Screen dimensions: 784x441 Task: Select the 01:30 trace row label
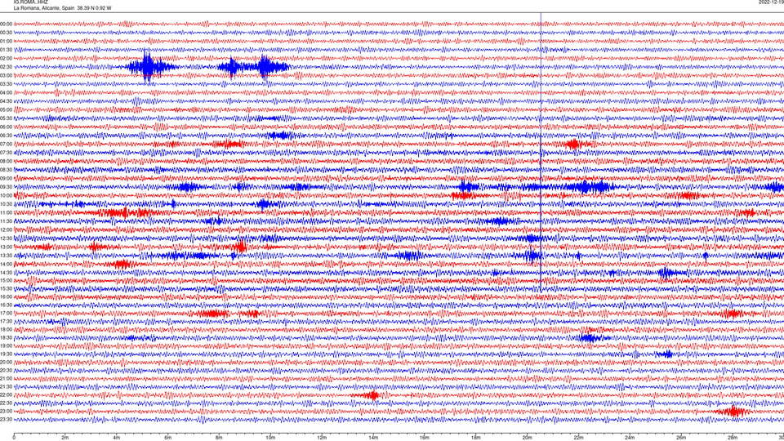point(6,50)
